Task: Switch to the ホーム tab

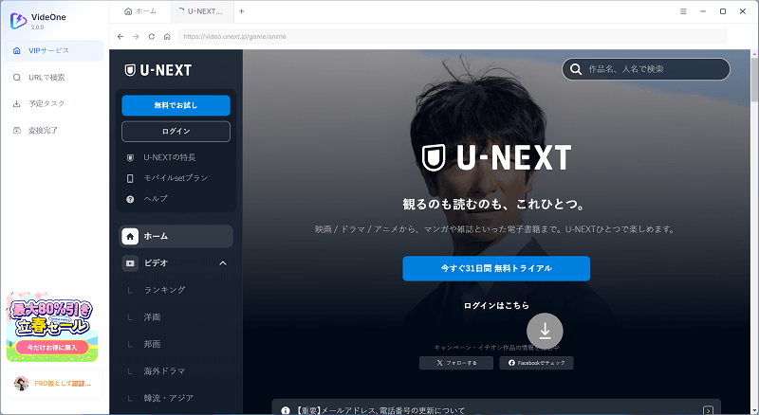Action: click(140, 11)
